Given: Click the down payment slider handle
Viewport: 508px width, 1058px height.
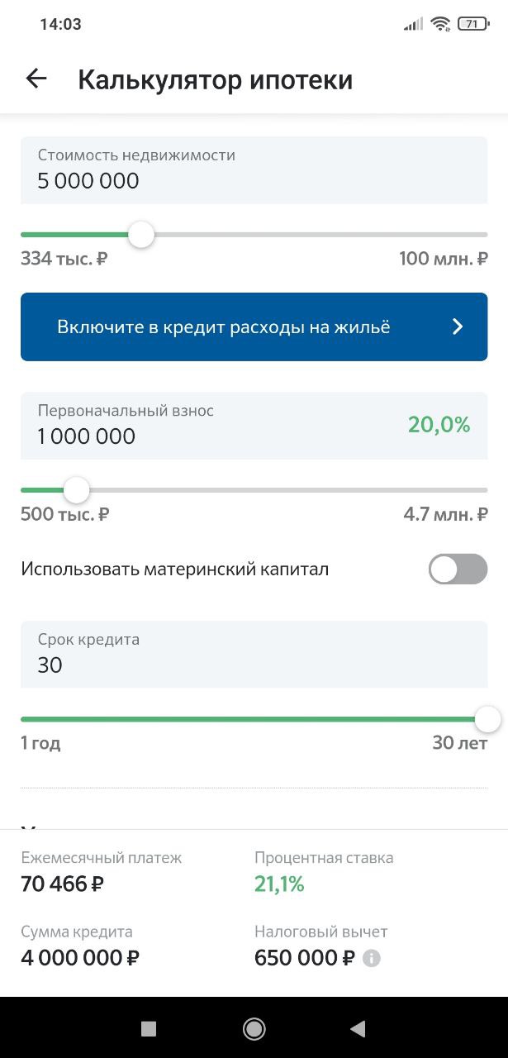Looking at the screenshot, I should tap(77, 490).
